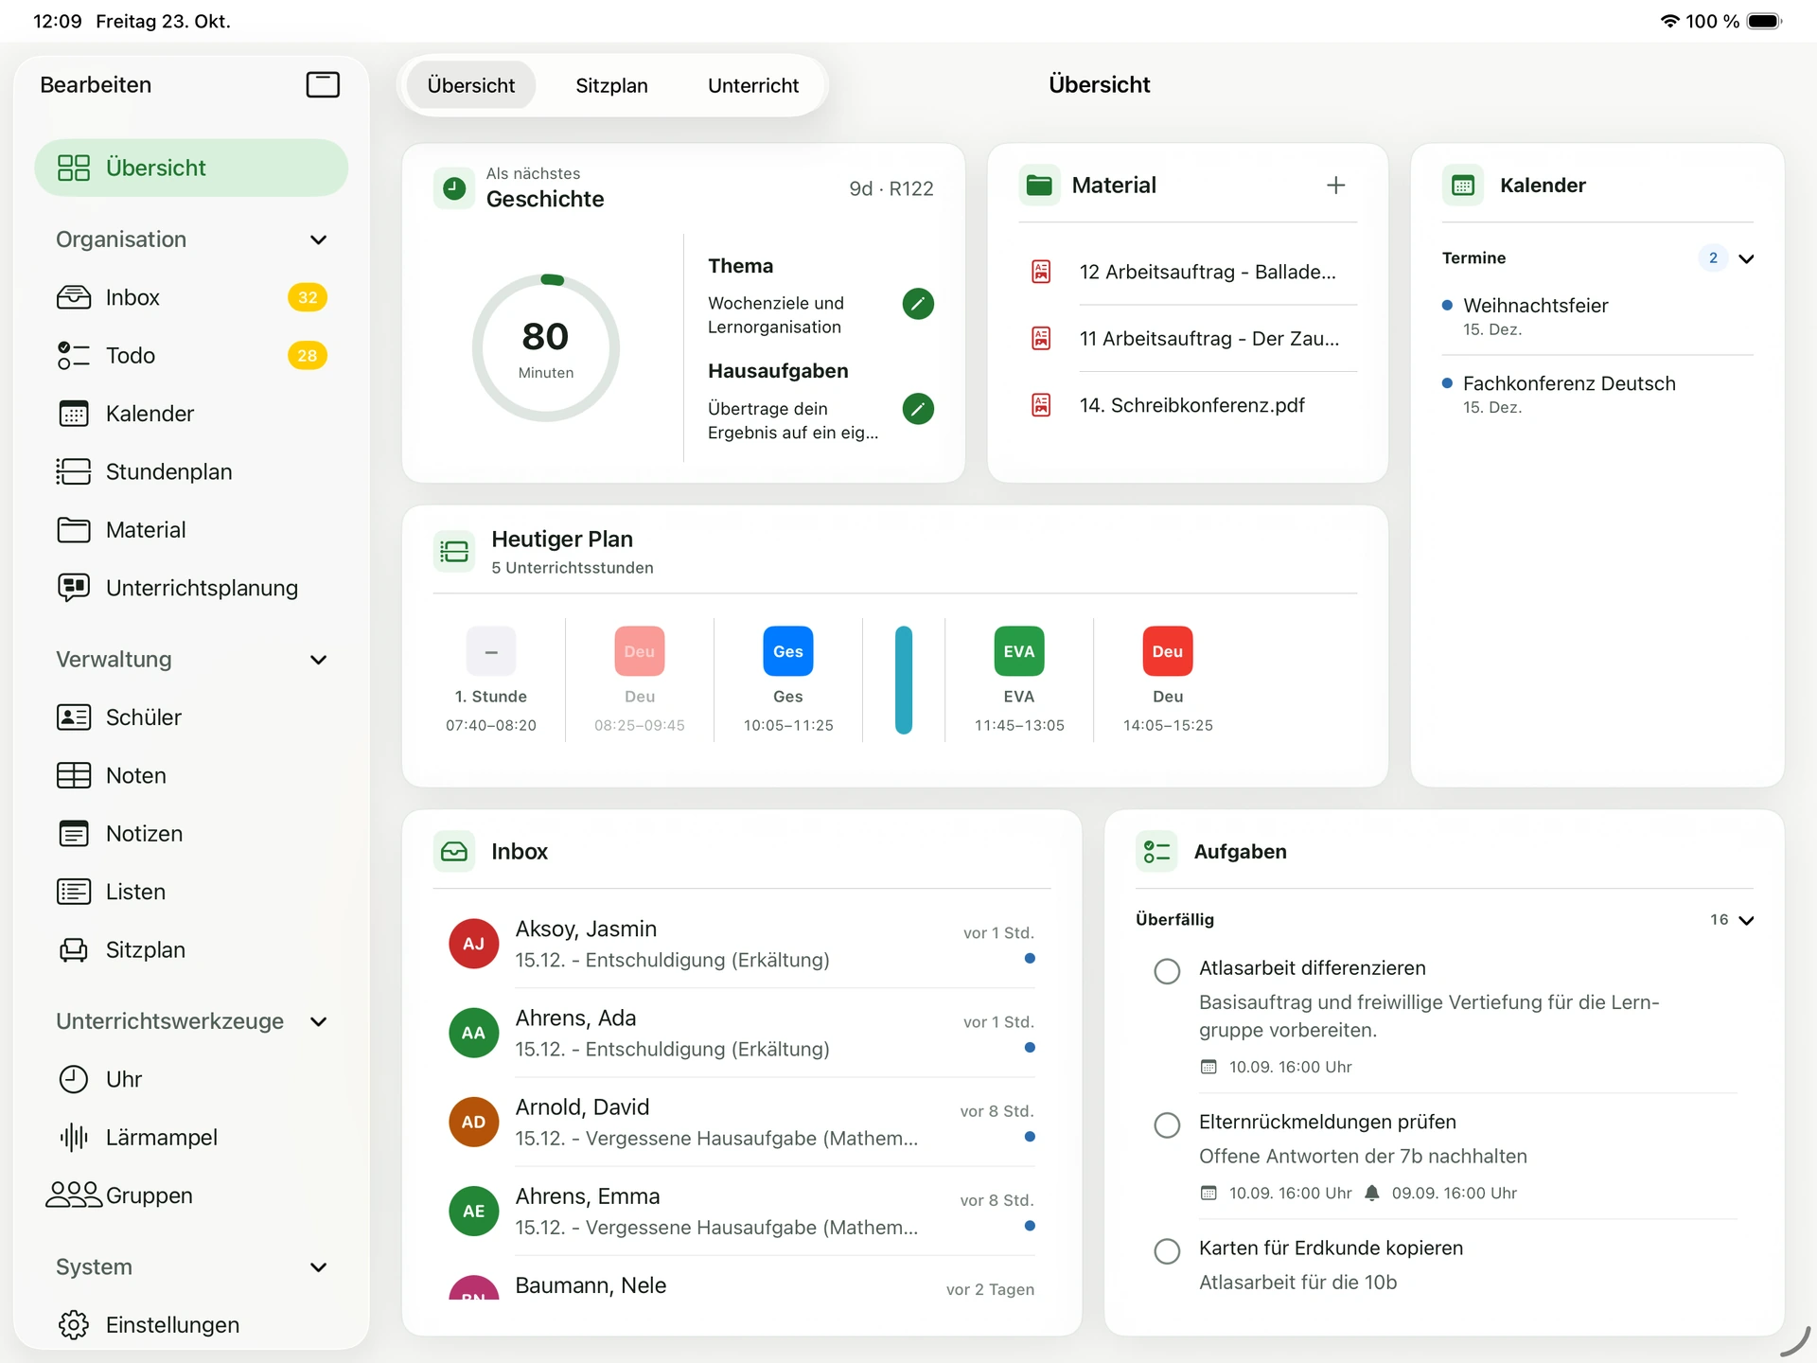The image size is (1817, 1363).
Task: Switch to the Sitzplan tab
Action: (611, 86)
